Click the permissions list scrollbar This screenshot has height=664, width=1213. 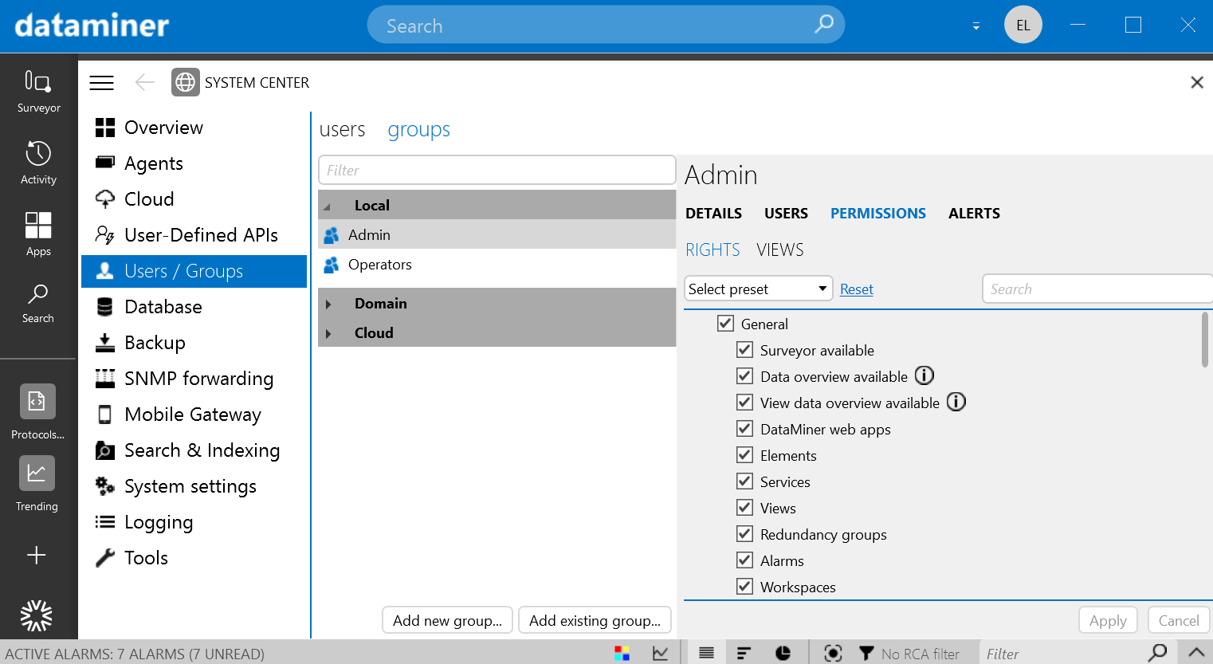click(x=1204, y=340)
